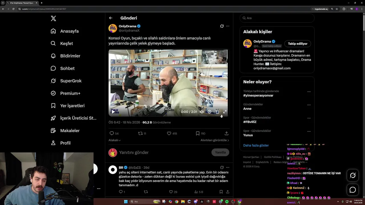Open the floating Grok button
This screenshot has height=205, width=365.
click(353, 176)
